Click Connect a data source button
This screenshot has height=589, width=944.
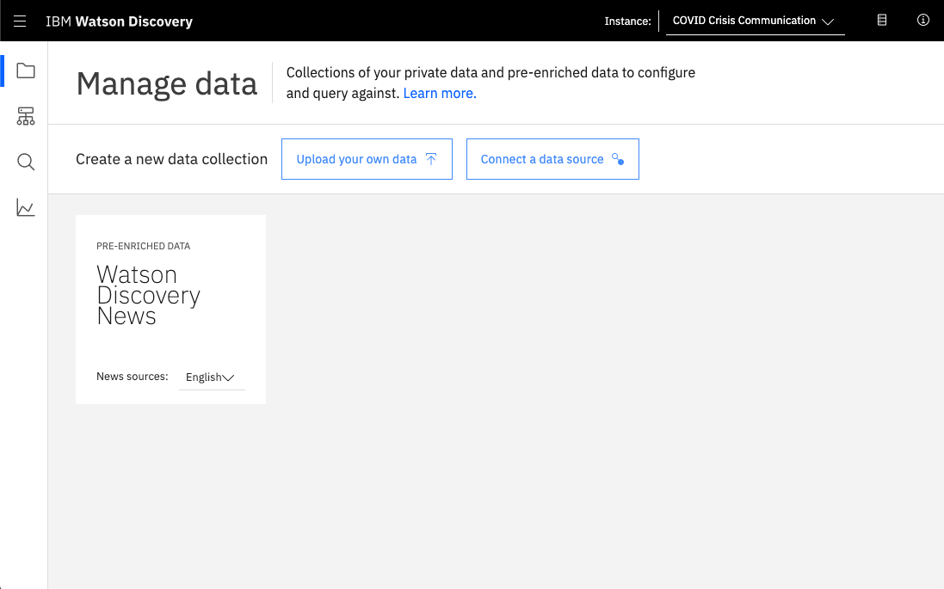tap(552, 159)
